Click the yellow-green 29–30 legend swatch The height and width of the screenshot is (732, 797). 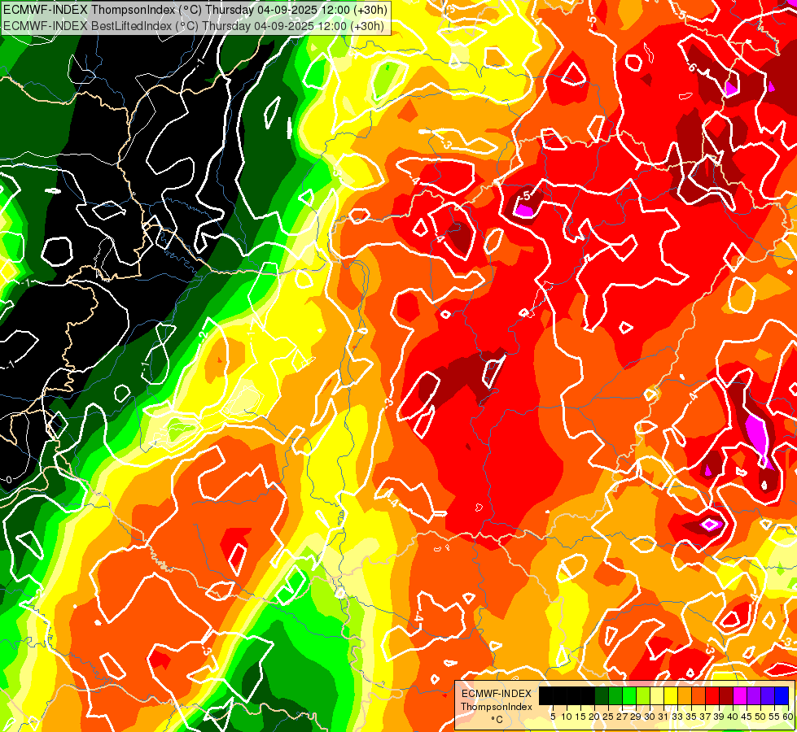643,695
